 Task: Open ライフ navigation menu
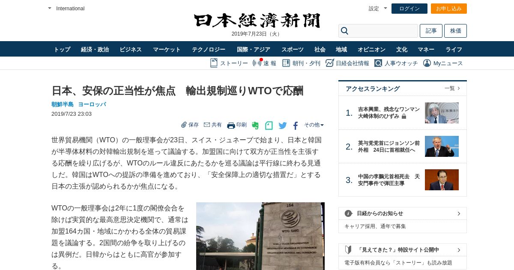tap(454, 49)
